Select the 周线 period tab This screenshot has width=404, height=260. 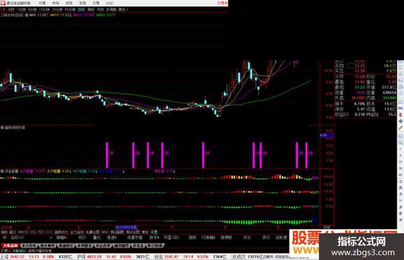coord(91,9)
